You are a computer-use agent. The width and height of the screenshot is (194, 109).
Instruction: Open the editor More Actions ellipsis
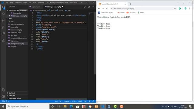(93, 7)
